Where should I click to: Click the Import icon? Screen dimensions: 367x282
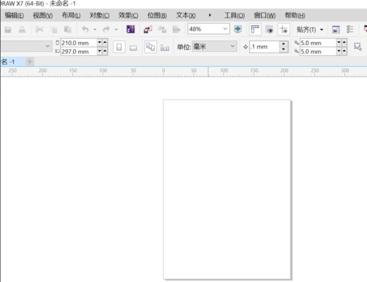click(148, 29)
